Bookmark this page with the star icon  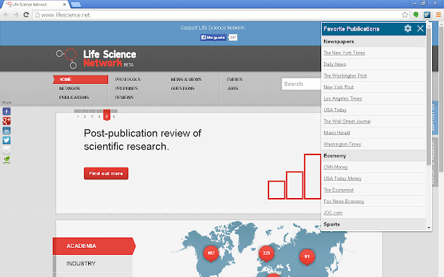(x=405, y=15)
